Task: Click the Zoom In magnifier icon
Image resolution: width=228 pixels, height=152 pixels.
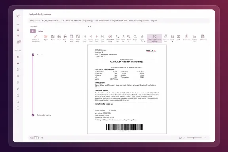Action: (123, 36)
